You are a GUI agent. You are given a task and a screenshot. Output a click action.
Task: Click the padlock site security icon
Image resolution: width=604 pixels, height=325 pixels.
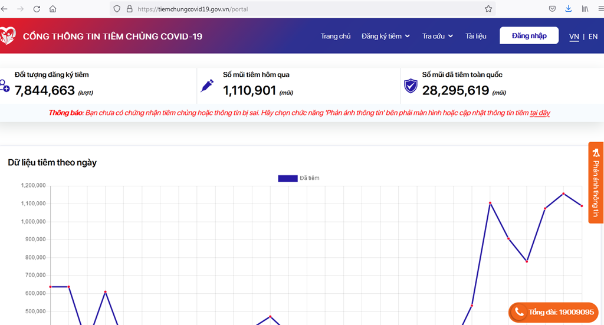pos(129,9)
